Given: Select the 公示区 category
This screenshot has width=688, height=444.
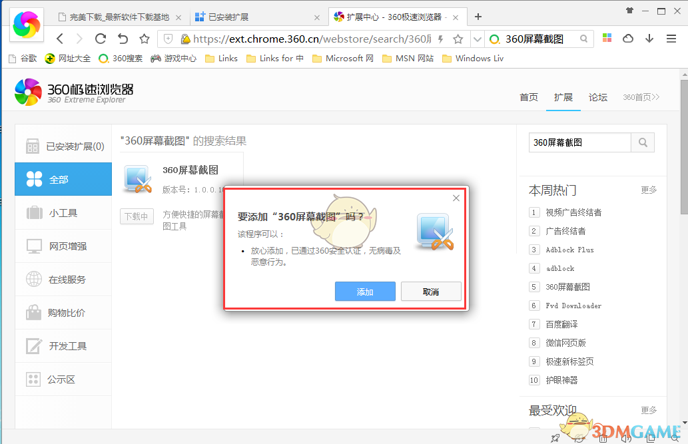Looking at the screenshot, I should (x=63, y=379).
